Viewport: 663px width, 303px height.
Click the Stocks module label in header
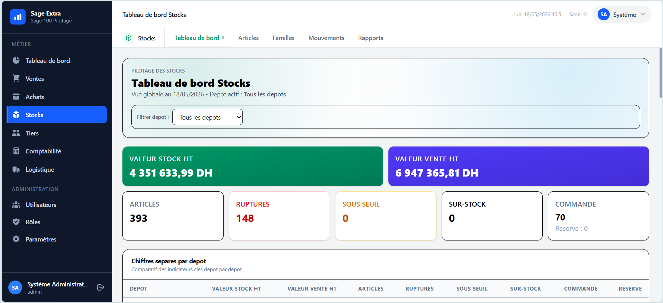pyautogui.click(x=147, y=38)
